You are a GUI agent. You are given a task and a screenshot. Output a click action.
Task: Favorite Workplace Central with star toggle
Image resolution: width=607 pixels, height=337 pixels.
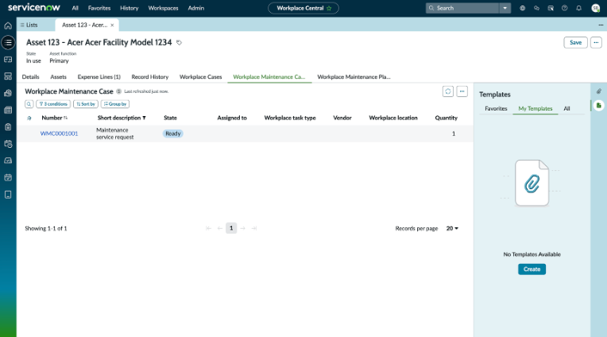[329, 8]
